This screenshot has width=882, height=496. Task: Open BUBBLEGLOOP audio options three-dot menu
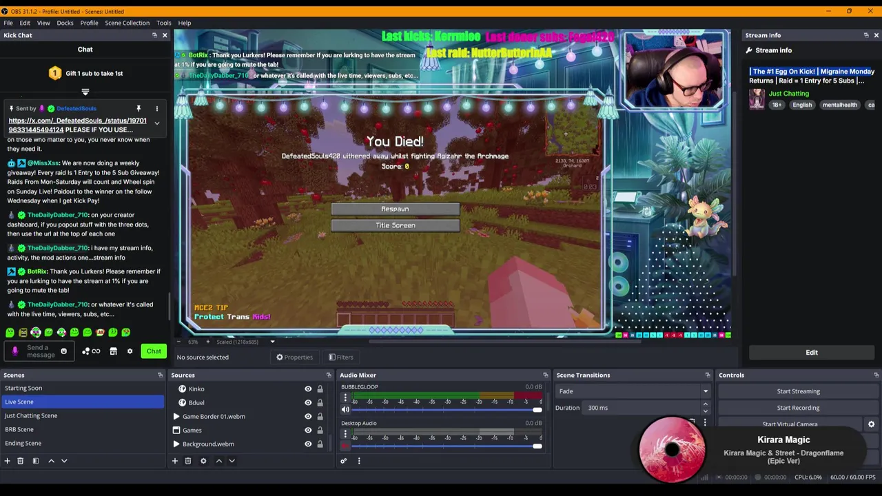pos(345,397)
